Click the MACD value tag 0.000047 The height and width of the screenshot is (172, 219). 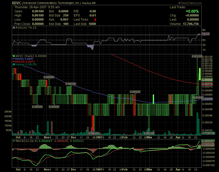tap(208, 141)
